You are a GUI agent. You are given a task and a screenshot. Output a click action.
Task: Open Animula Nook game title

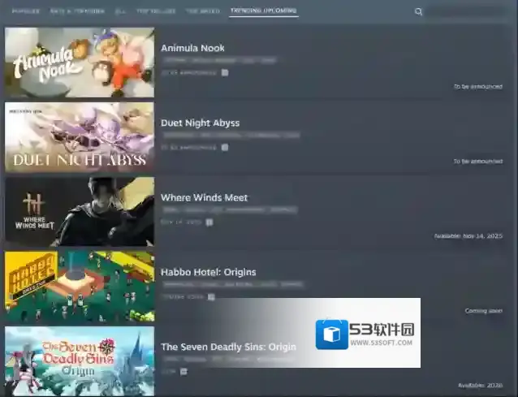click(192, 48)
